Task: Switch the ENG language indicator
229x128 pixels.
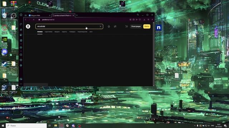Action: pos(213,126)
